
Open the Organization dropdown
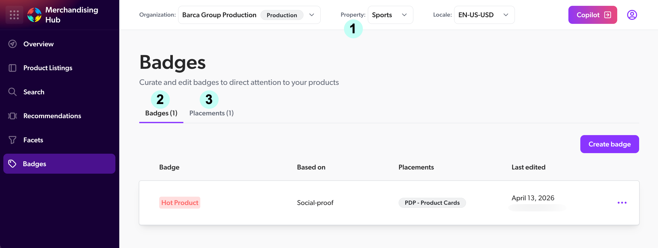249,15
